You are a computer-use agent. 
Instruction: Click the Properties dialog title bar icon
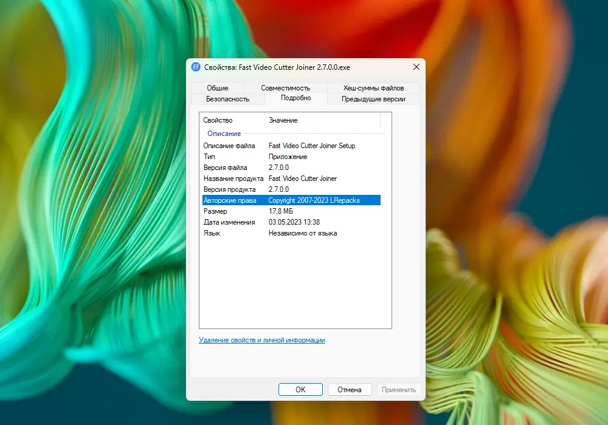coord(196,67)
